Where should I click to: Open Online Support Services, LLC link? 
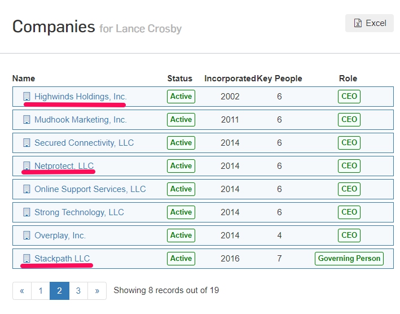click(x=90, y=189)
